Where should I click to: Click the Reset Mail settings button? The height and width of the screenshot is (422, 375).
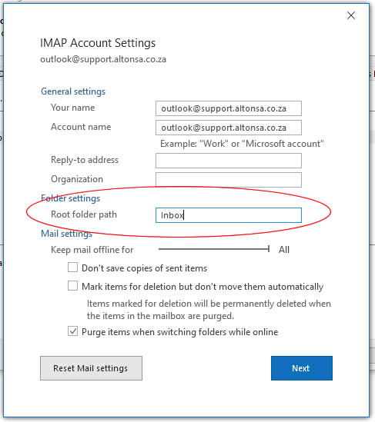[x=91, y=368]
